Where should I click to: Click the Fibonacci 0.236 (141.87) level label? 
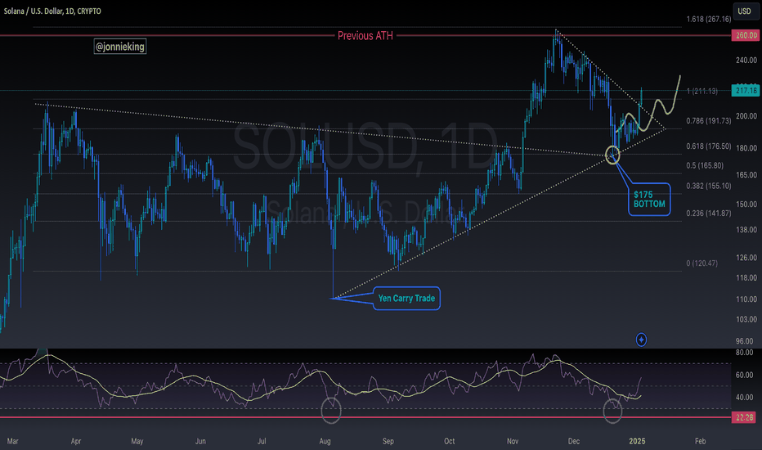[708, 213]
